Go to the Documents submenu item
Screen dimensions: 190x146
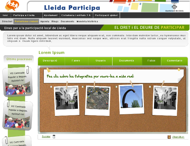pyautogui.click(x=67, y=22)
